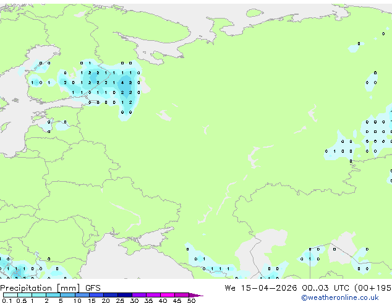The width and height of the screenshot is (392, 303).
Task: Click the purple arrow tip at legend end
Action: [196, 295]
